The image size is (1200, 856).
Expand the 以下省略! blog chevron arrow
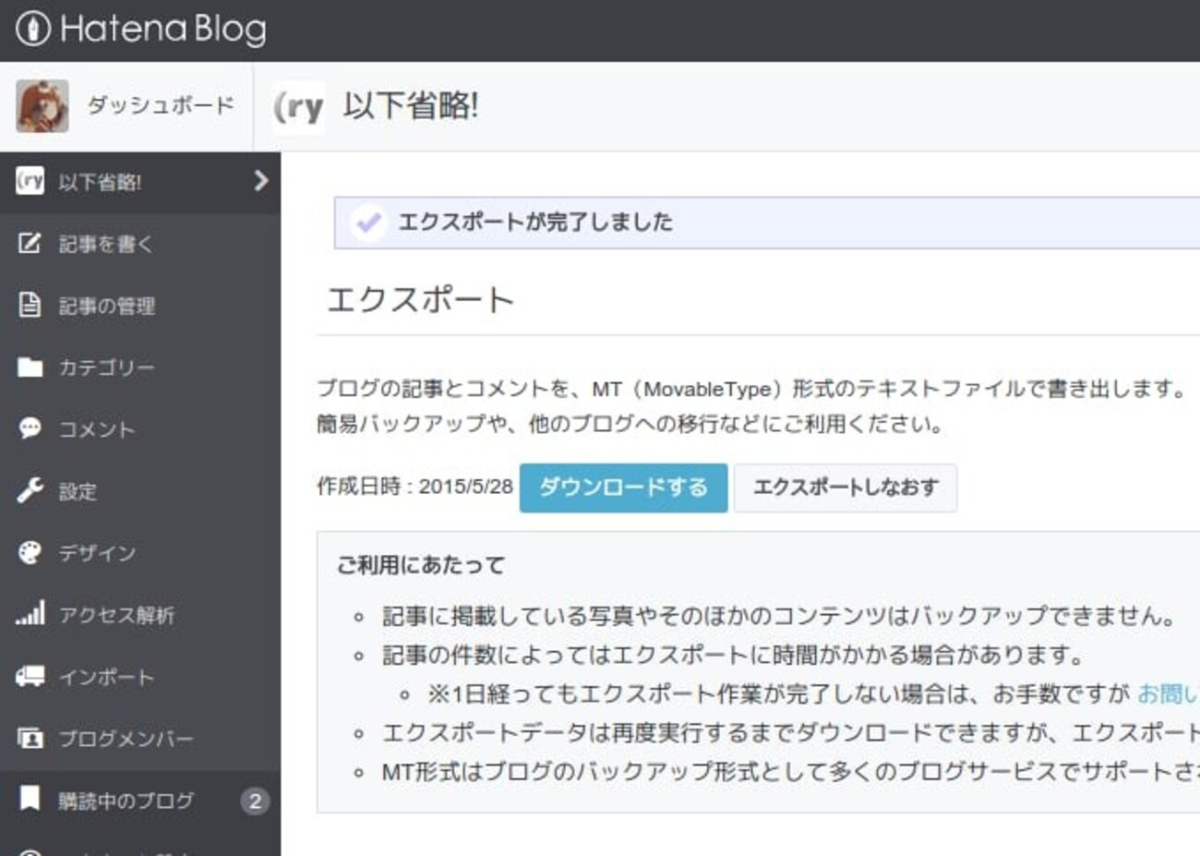(261, 181)
